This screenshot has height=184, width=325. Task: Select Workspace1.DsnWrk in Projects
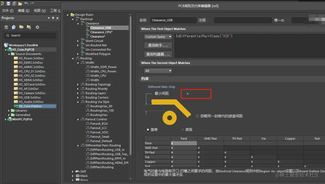click(23, 45)
